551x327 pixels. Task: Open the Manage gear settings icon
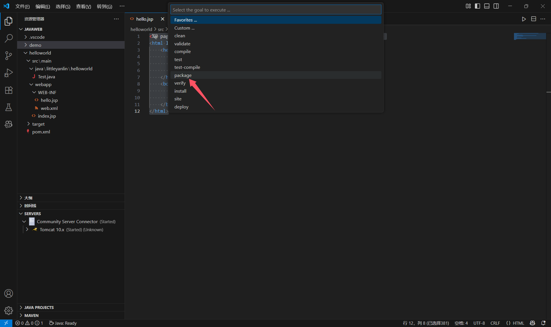tap(9, 311)
